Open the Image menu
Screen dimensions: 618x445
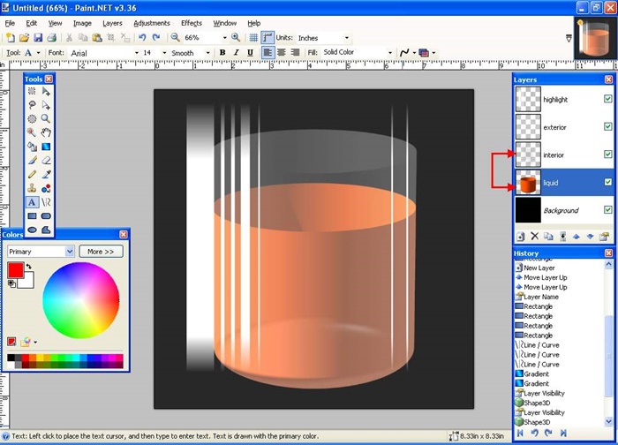click(82, 23)
